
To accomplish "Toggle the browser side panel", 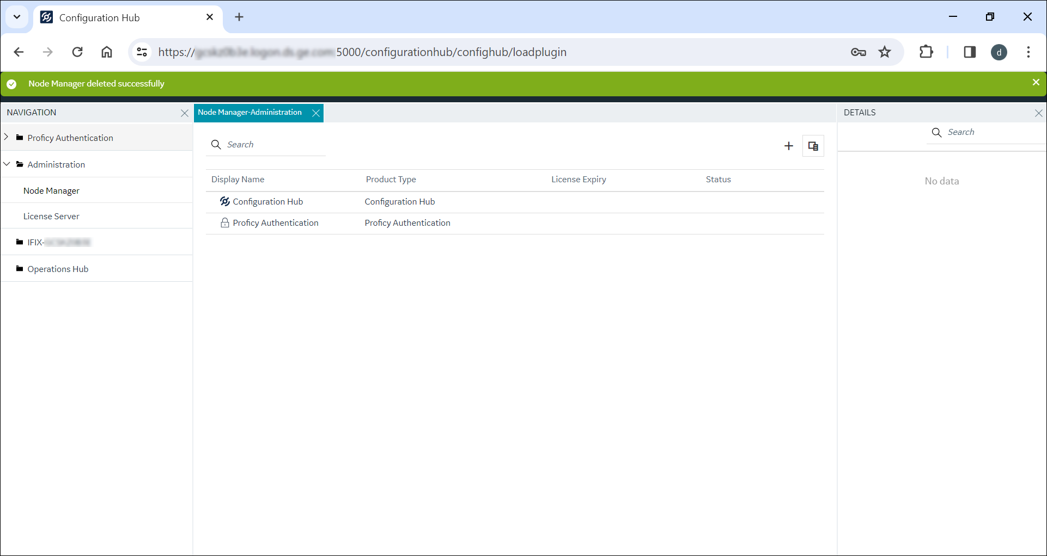I will [x=970, y=52].
